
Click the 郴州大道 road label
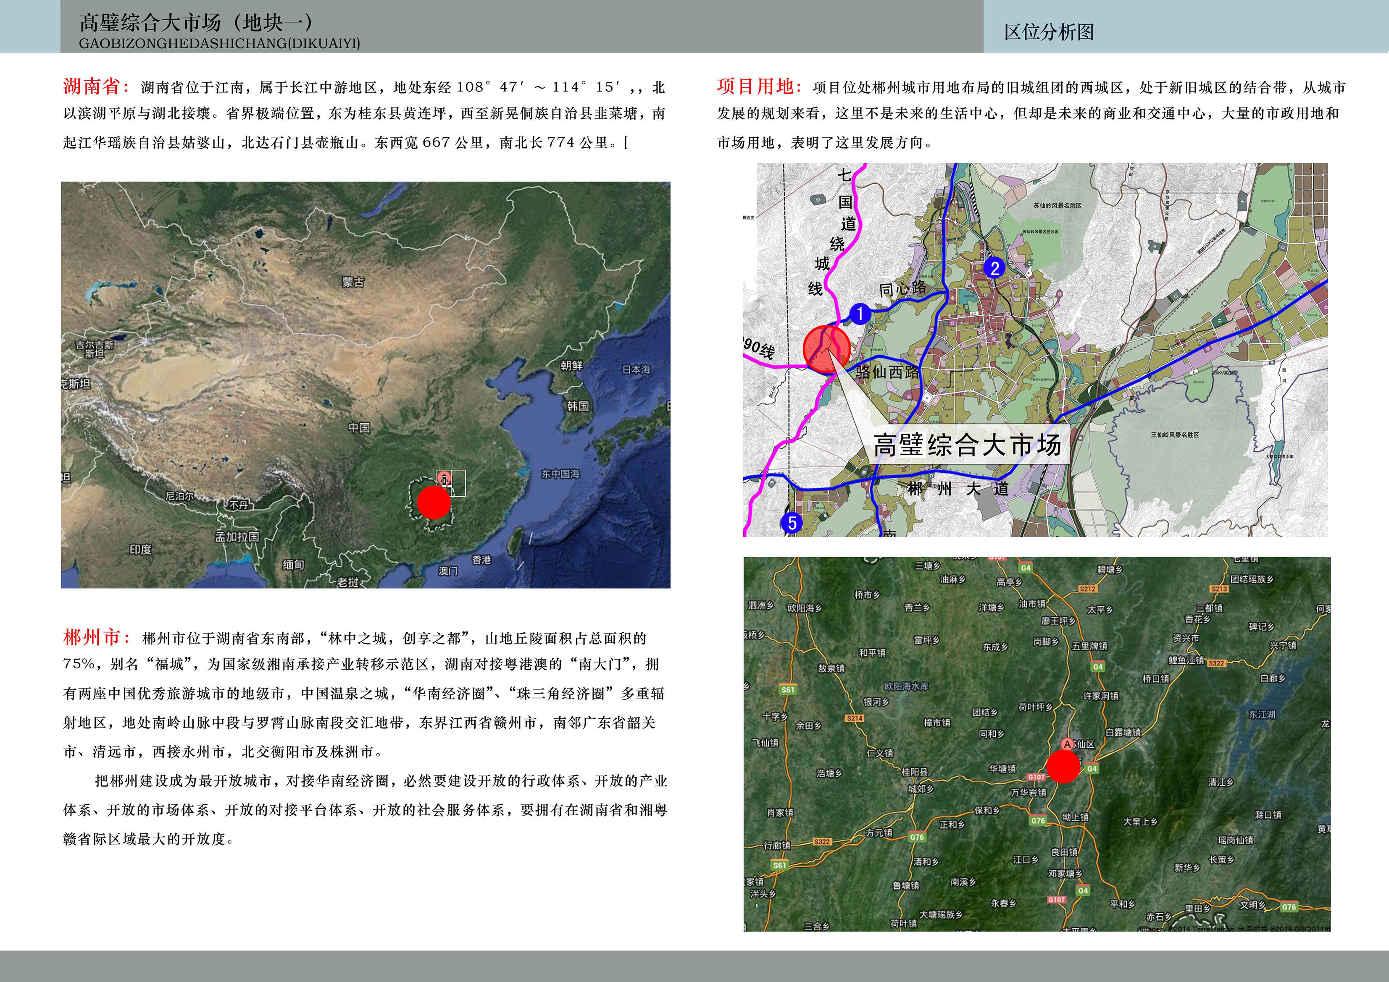point(958,489)
